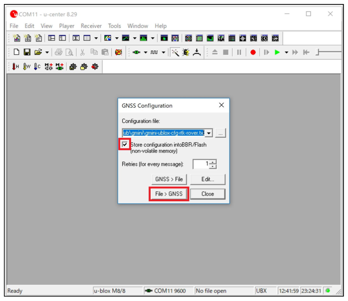This screenshot has width=348, height=301.
Task: Open the Window menu
Action: pyautogui.click(x=138, y=26)
